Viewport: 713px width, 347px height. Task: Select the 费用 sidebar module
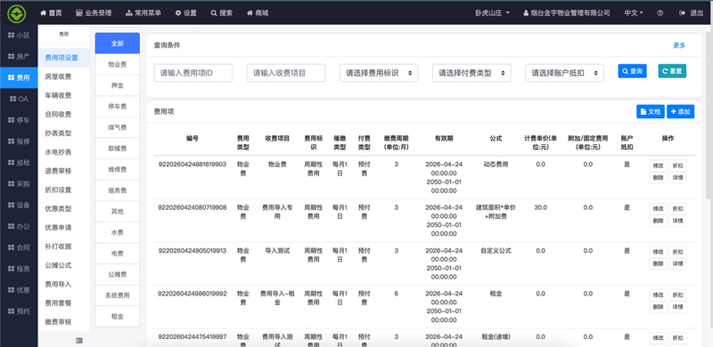(19, 77)
